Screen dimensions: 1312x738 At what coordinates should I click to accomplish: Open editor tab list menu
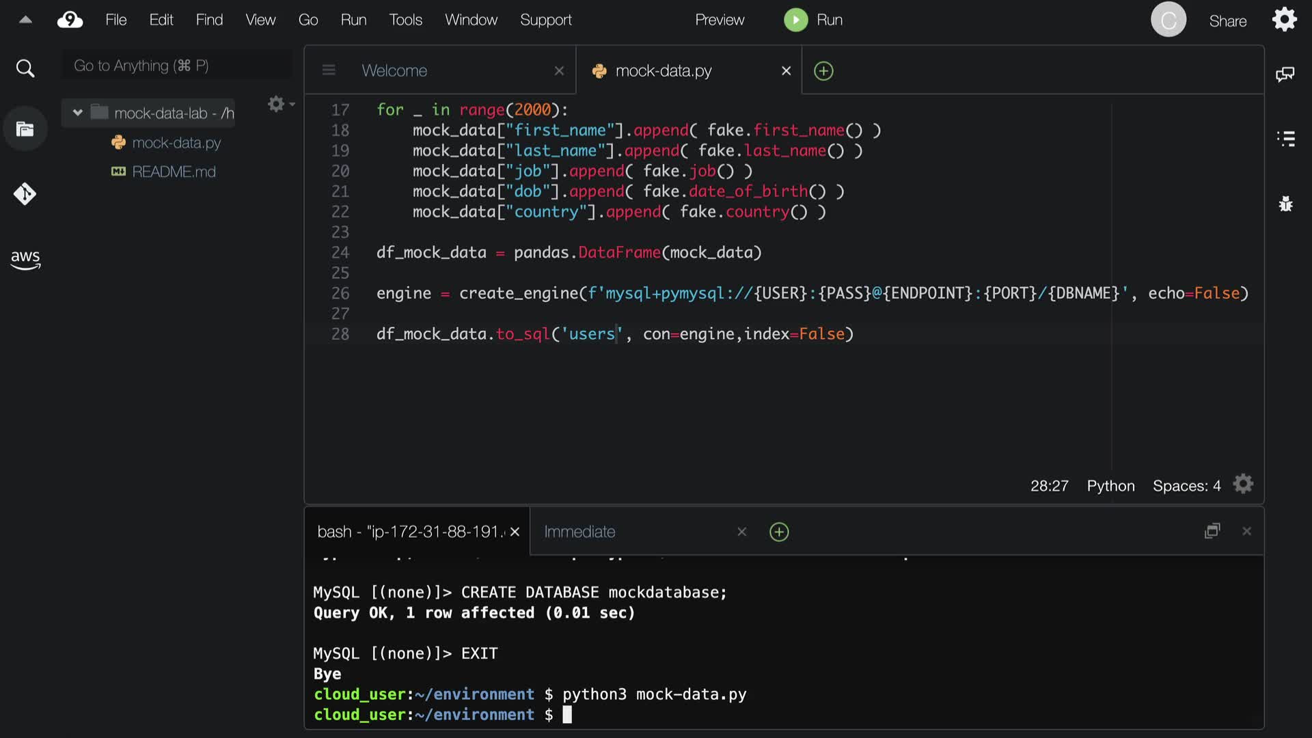(x=329, y=70)
